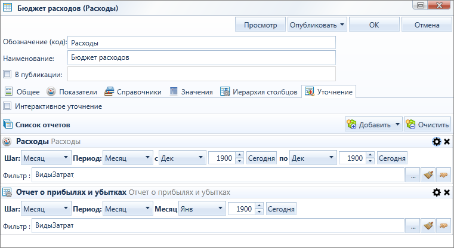The image size is (454, 248).
Task: Click the Просмотр button
Action: [x=261, y=25]
